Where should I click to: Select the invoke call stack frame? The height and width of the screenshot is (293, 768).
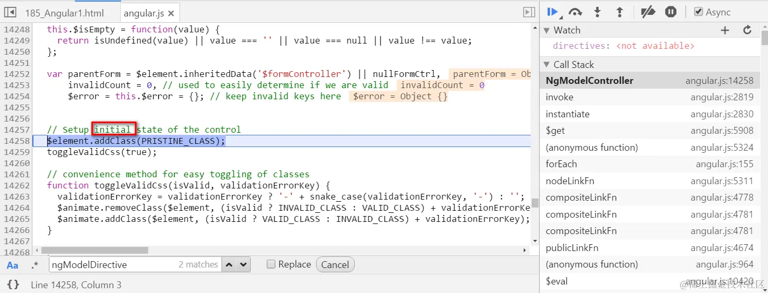coord(649,97)
